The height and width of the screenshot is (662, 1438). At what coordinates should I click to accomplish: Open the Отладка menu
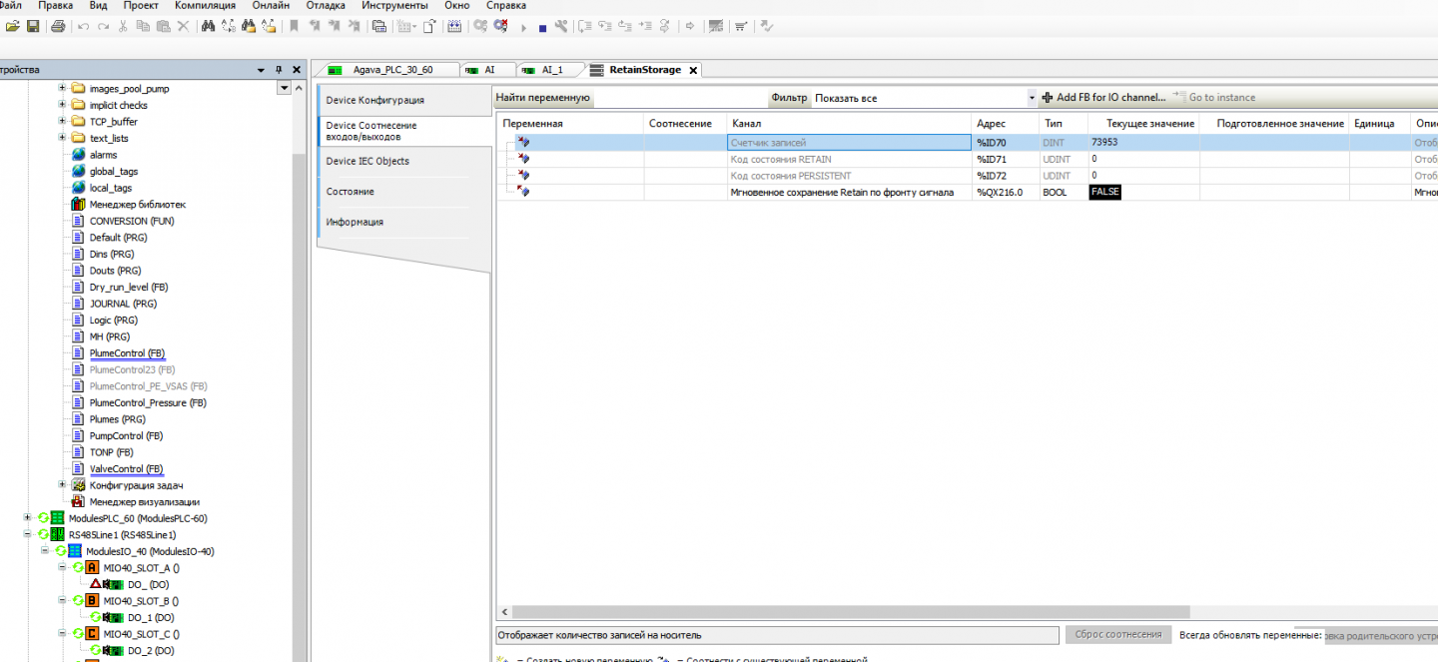click(326, 6)
